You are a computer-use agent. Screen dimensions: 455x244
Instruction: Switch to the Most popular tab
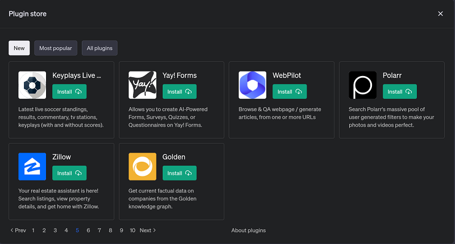(56, 48)
